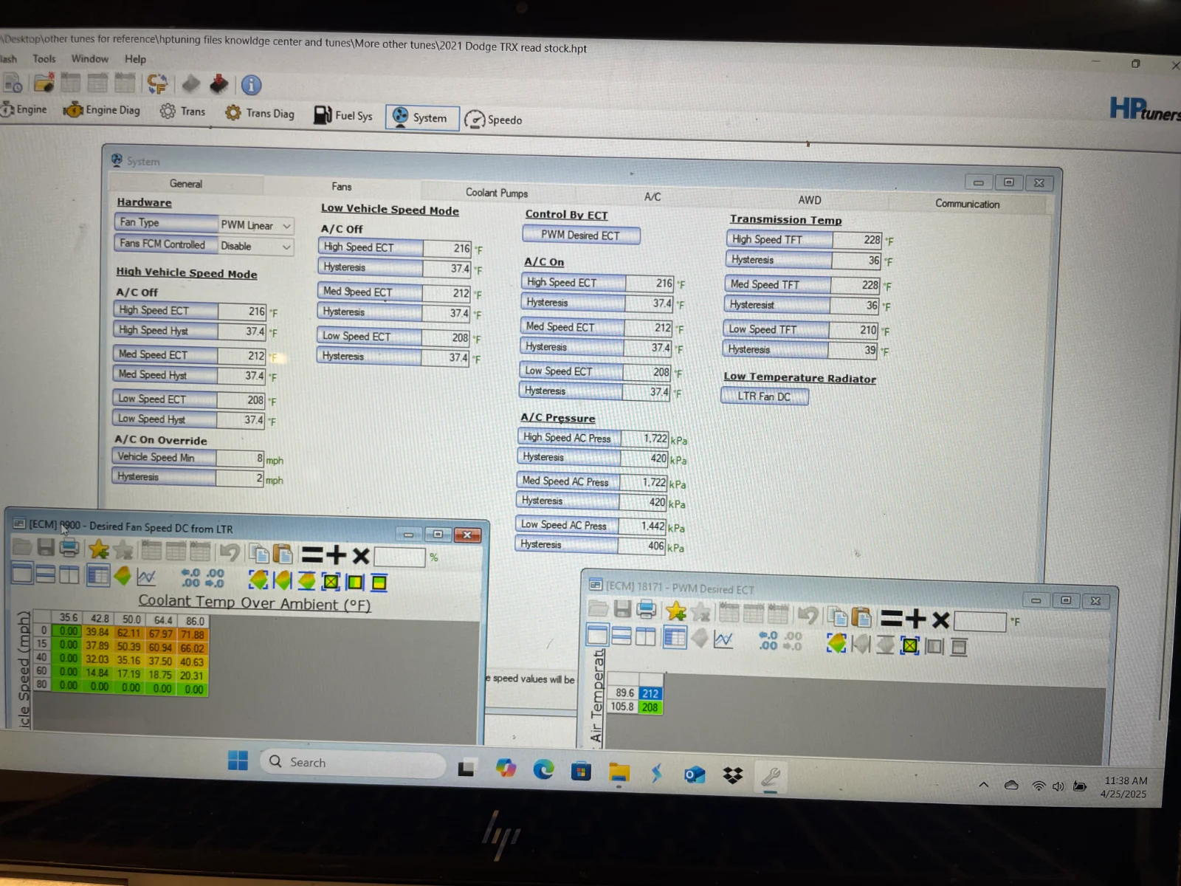Toggle single-pane view in Desired Fan Speed window
The width and height of the screenshot is (1181, 886).
click(22, 573)
